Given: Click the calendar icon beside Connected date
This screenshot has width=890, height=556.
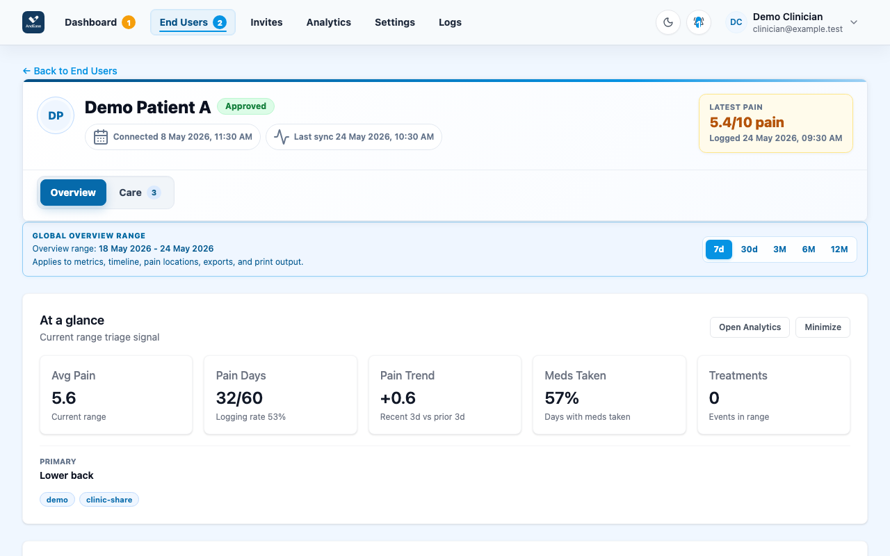Looking at the screenshot, I should click(x=101, y=137).
